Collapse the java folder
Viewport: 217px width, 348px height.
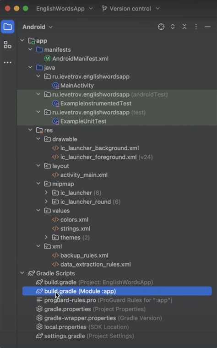(x=30, y=67)
